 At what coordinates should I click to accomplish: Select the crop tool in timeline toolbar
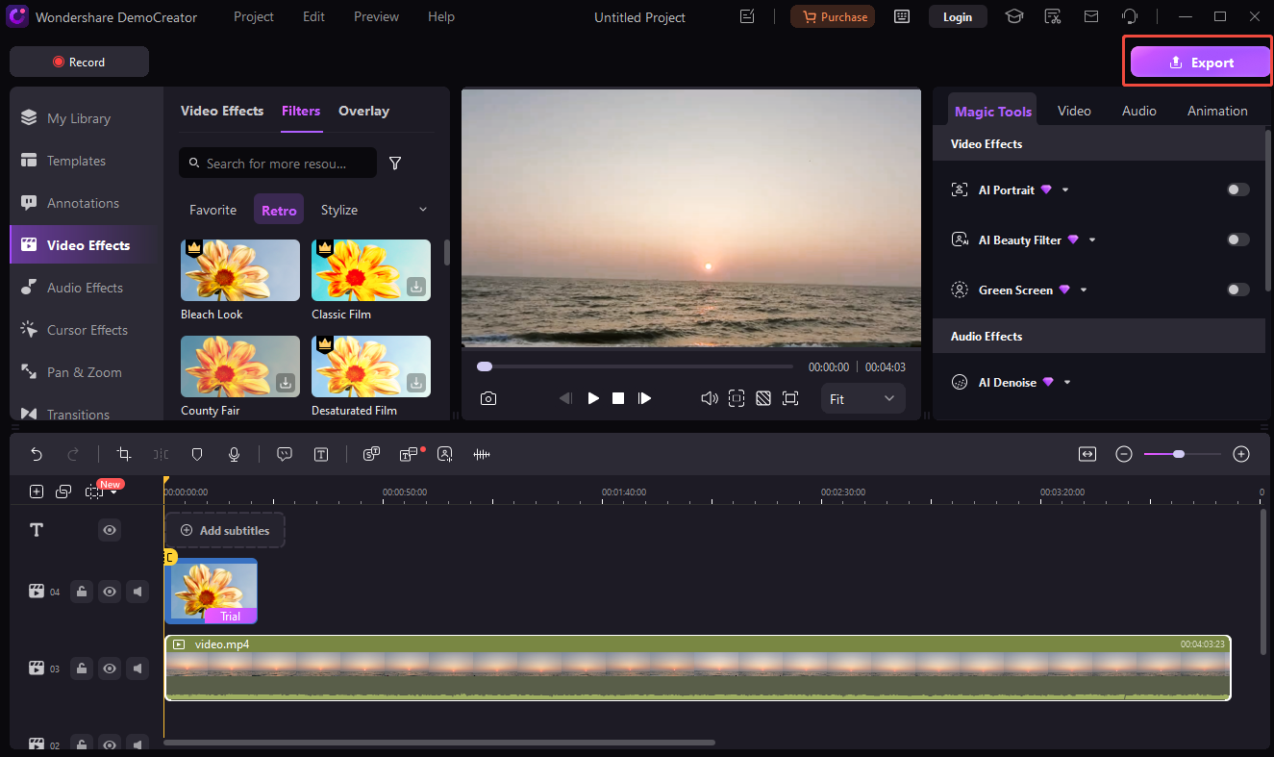pyautogui.click(x=123, y=454)
